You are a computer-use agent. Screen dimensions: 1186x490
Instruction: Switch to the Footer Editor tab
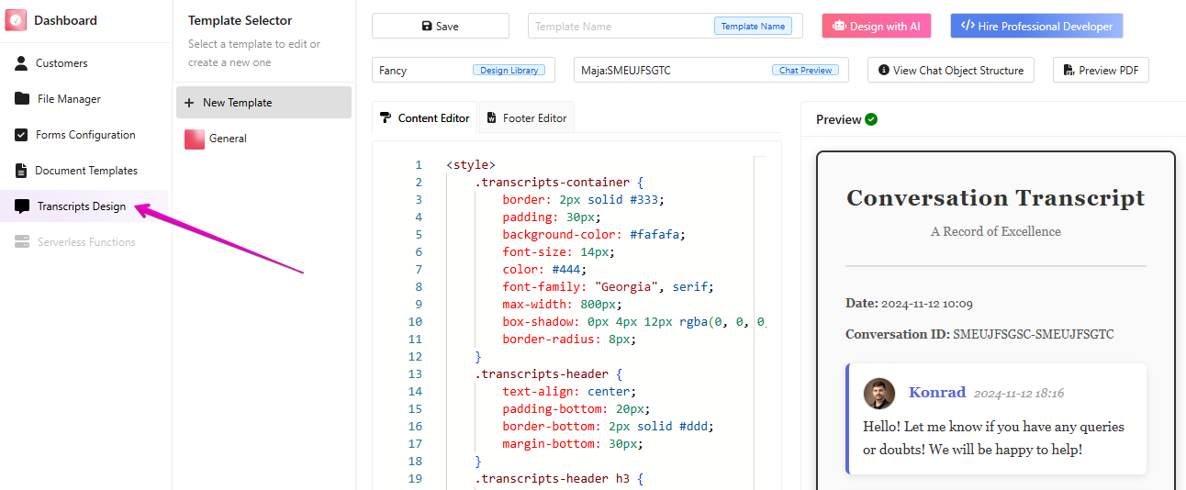pos(527,117)
